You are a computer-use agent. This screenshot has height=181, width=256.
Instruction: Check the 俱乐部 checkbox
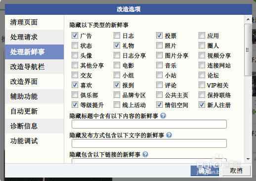(75, 95)
